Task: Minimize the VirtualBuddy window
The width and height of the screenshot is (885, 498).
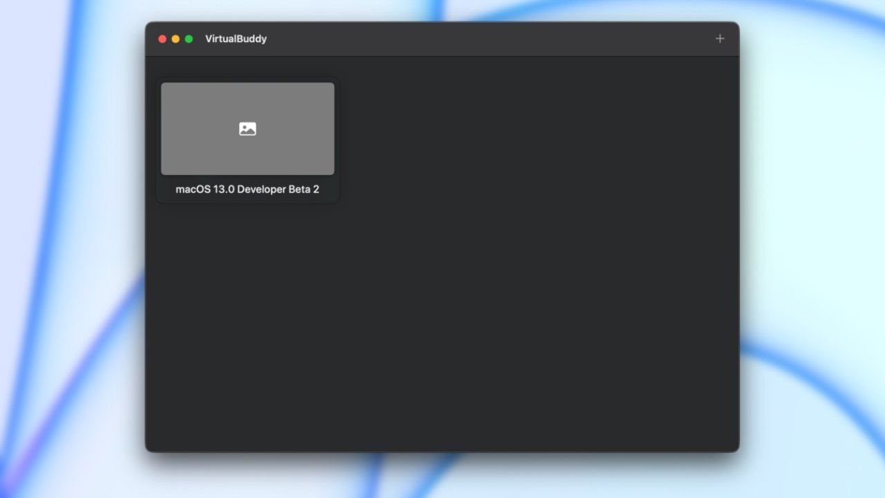Action: coord(176,39)
